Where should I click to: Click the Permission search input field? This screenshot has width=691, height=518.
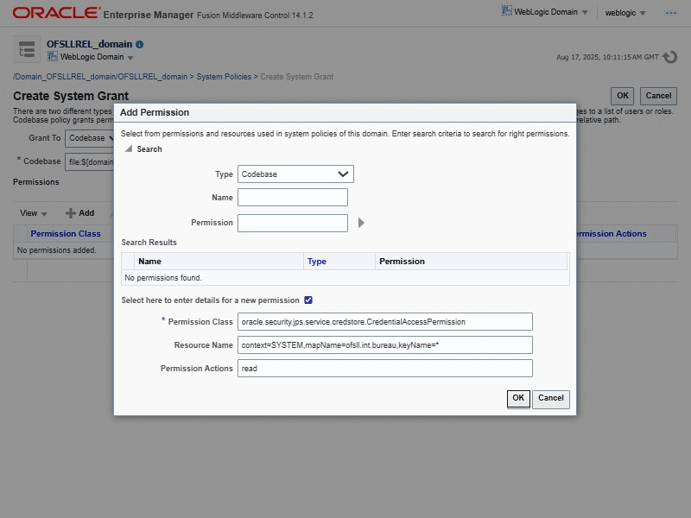pos(293,223)
